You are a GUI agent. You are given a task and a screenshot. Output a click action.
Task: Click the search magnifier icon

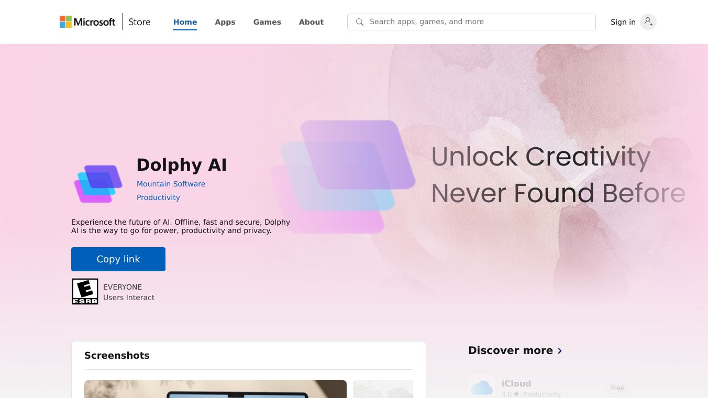click(360, 22)
